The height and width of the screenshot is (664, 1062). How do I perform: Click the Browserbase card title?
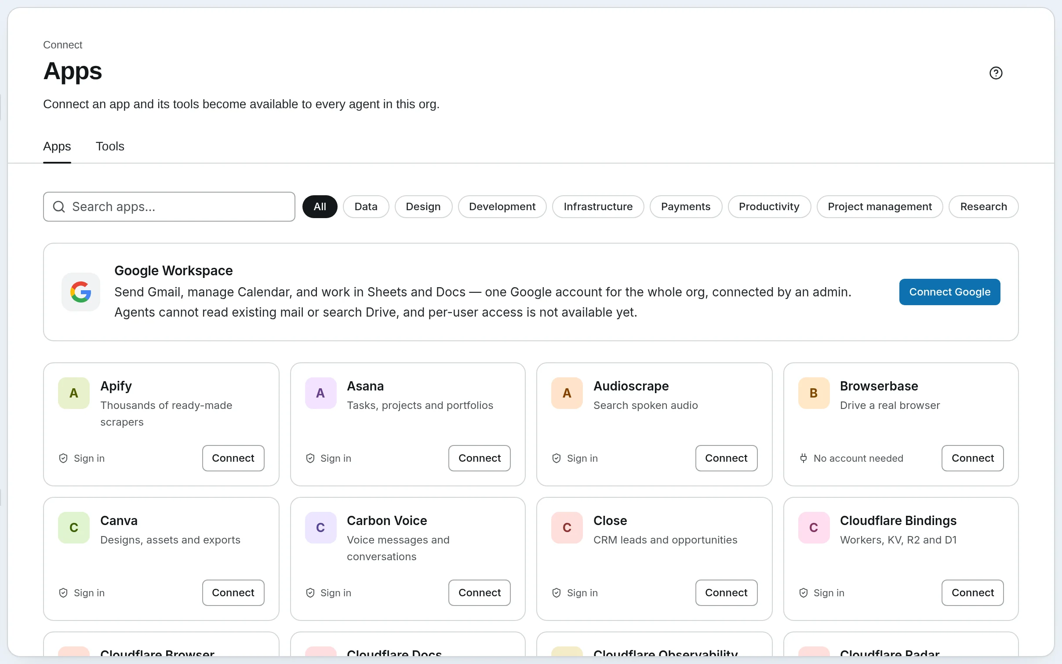[x=879, y=386]
